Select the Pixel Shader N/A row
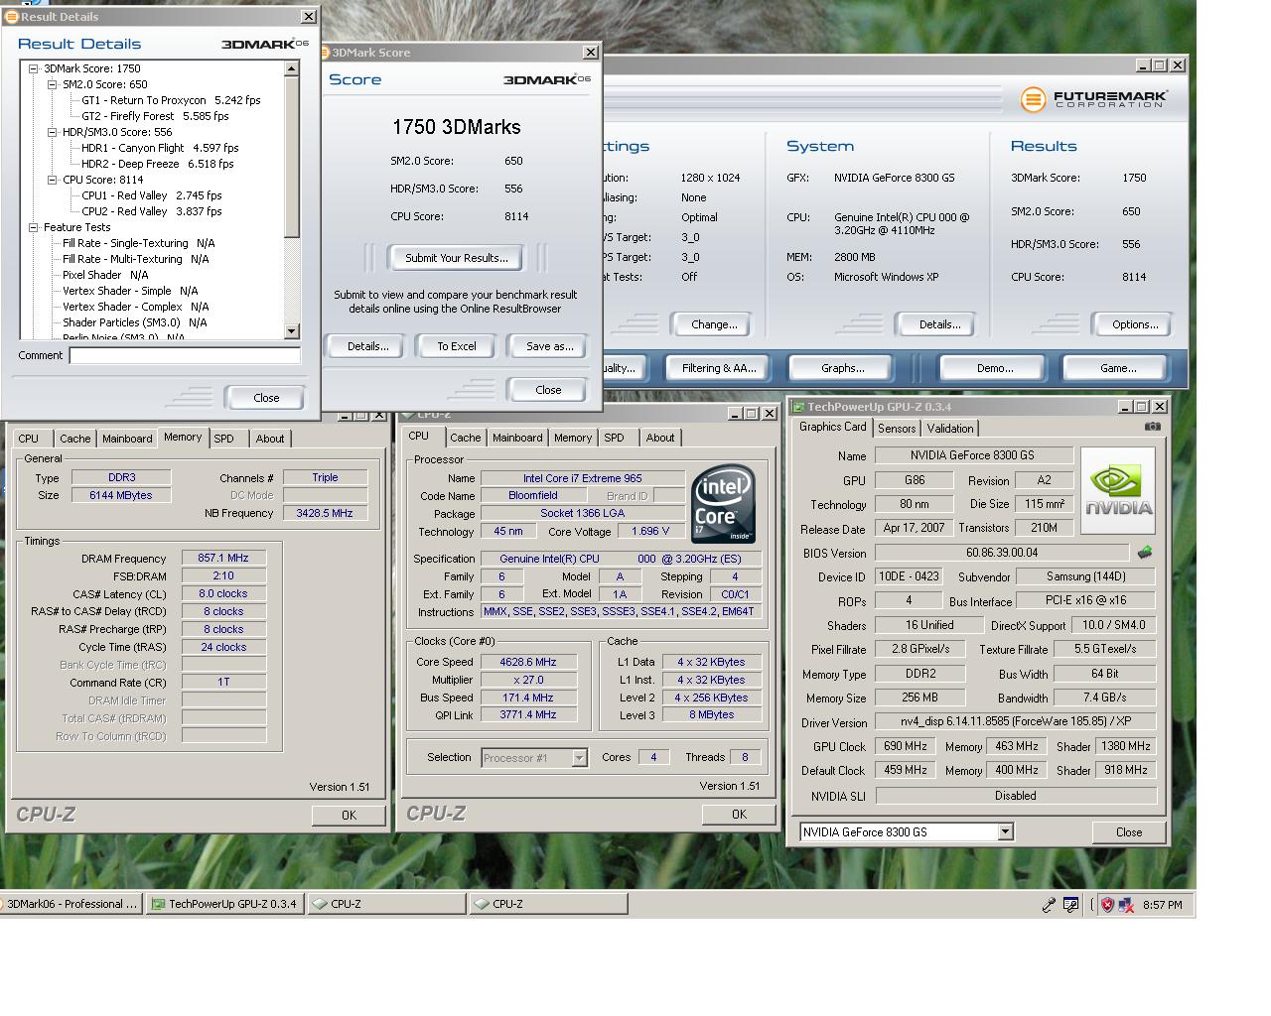1271x1016 pixels. (105, 275)
